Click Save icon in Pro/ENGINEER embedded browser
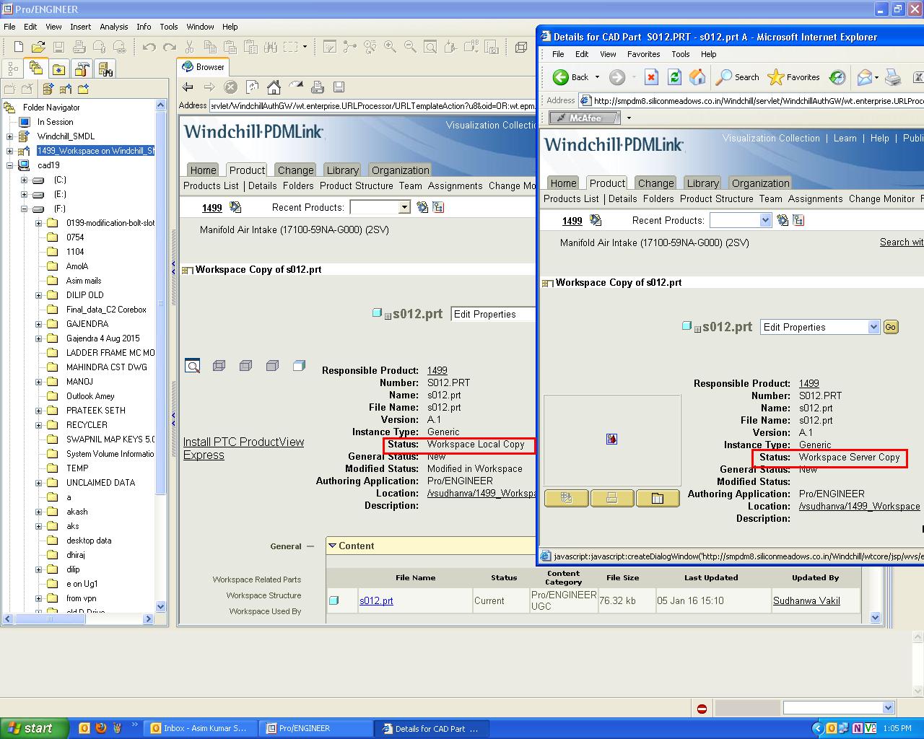Image resolution: width=924 pixels, height=739 pixels. click(x=339, y=87)
